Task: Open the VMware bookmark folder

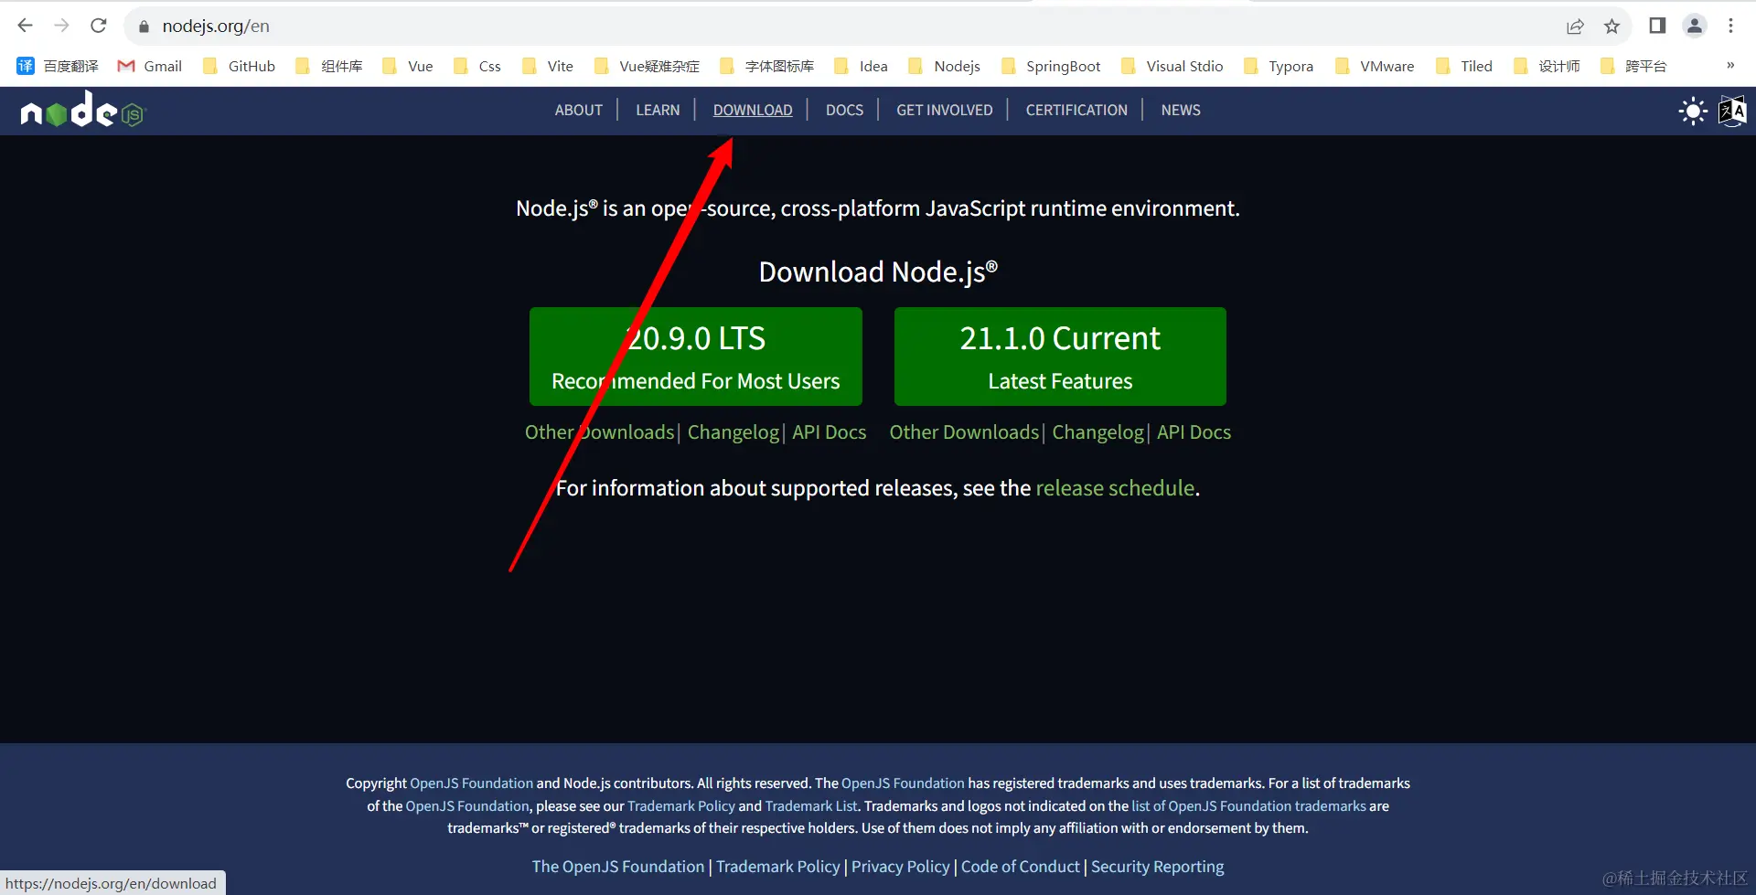Action: (1375, 66)
